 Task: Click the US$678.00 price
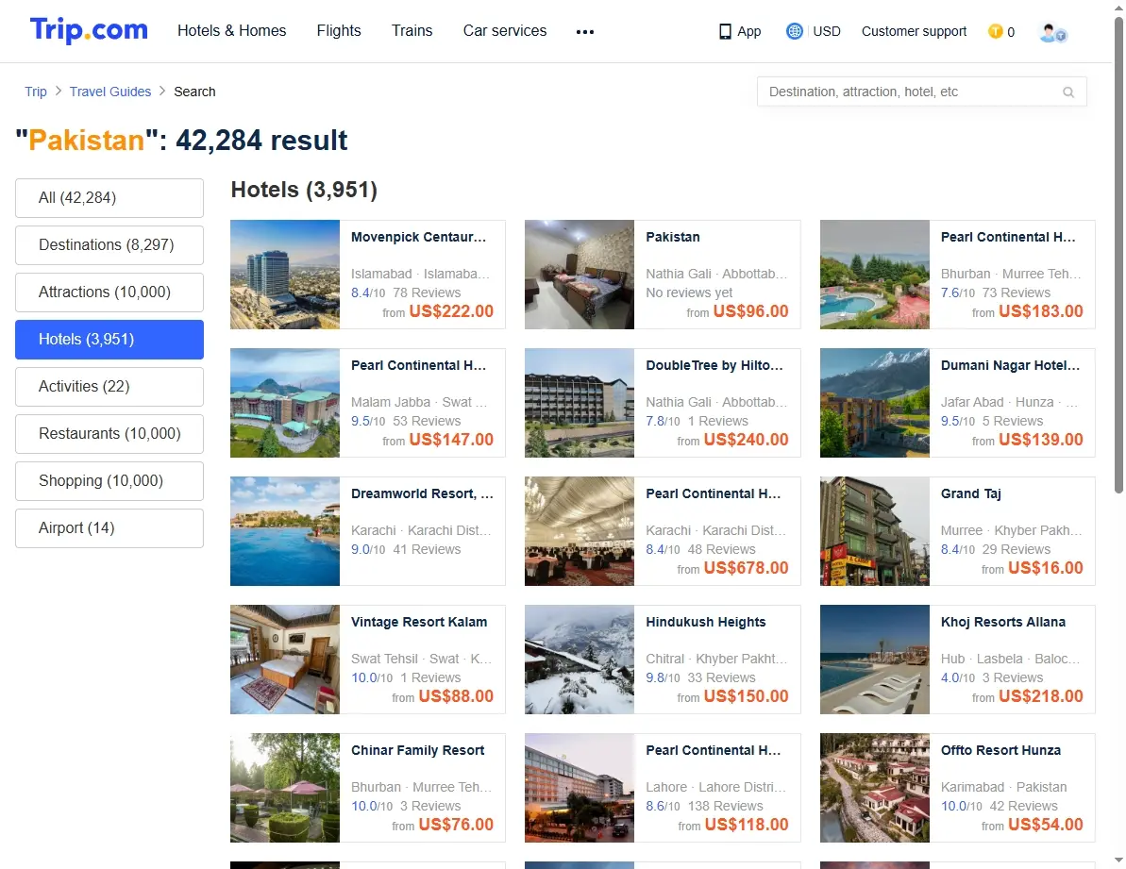(747, 568)
